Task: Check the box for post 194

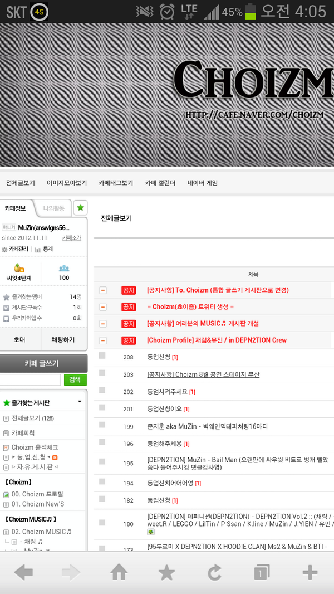Action: (x=102, y=481)
